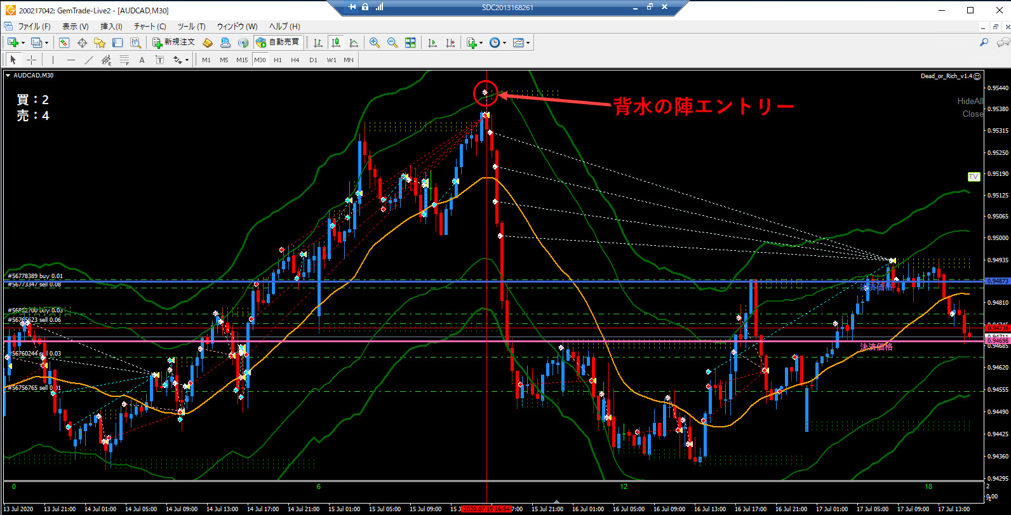Viewport: 1011px width, 515px height.
Task: Open the Market Watch window
Action: pyautogui.click(x=64, y=43)
